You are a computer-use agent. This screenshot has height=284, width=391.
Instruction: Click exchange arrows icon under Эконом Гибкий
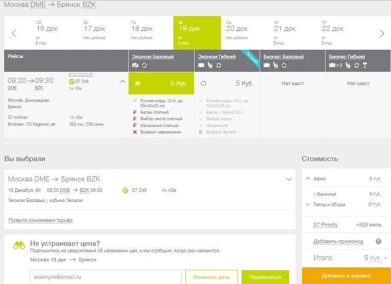219,65
